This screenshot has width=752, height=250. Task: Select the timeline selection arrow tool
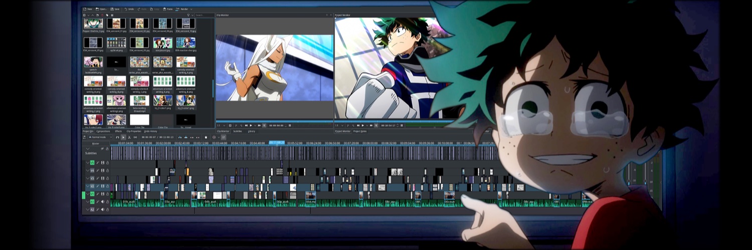(x=123, y=137)
